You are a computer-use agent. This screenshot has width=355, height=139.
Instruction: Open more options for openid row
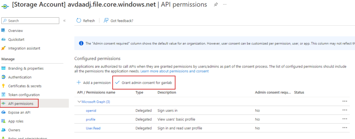(344, 110)
